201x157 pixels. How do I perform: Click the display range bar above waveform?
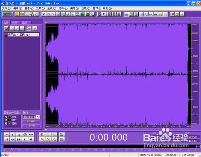[118, 20]
